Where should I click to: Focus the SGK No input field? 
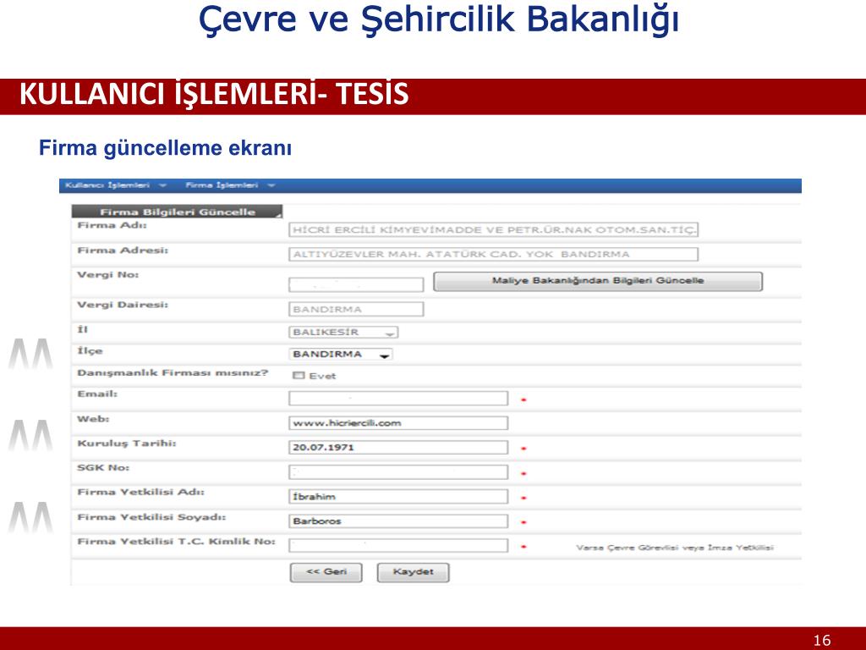[x=398, y=472]
